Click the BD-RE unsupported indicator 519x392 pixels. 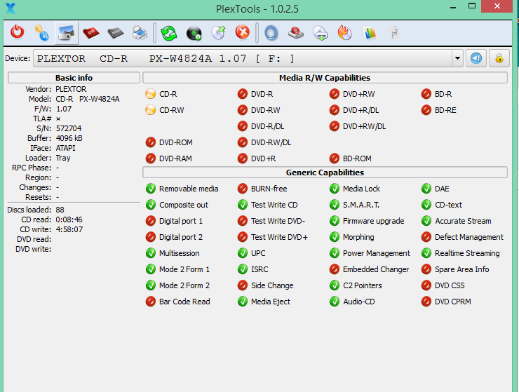426,110
